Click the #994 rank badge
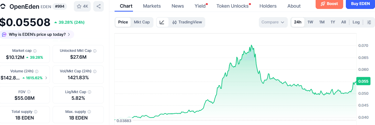The height and width of the screenshot is (125, 375). pos(60,6)
